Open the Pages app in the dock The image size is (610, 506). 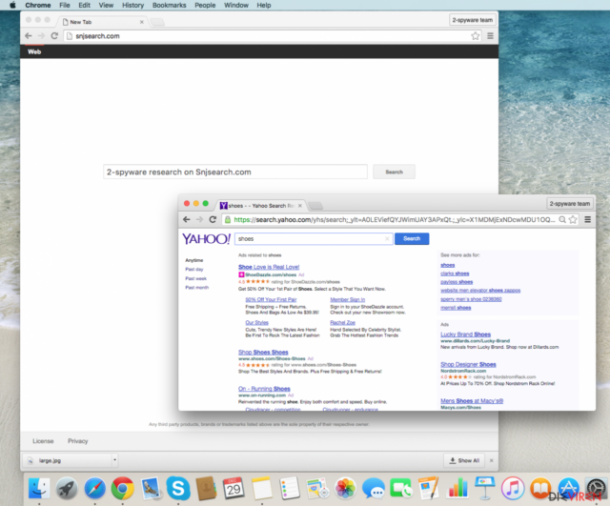[429, 488]
